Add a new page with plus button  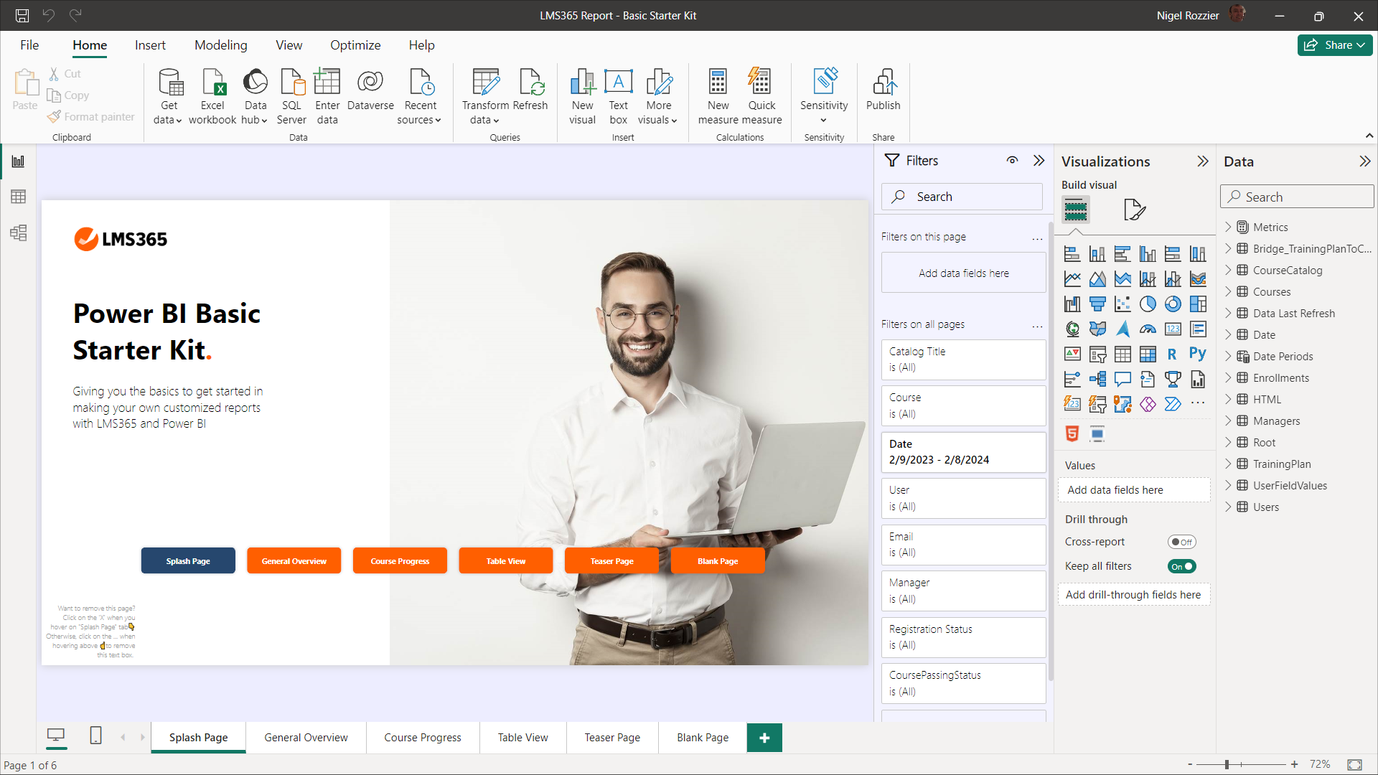point(764,738)
